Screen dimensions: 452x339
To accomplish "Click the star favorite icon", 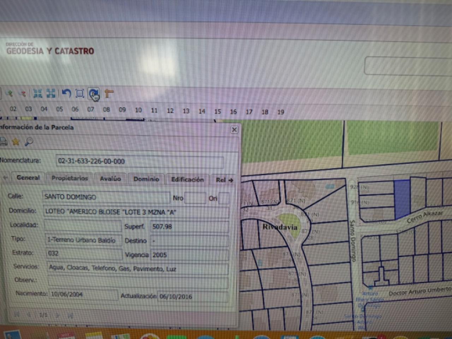I will 16,142.
